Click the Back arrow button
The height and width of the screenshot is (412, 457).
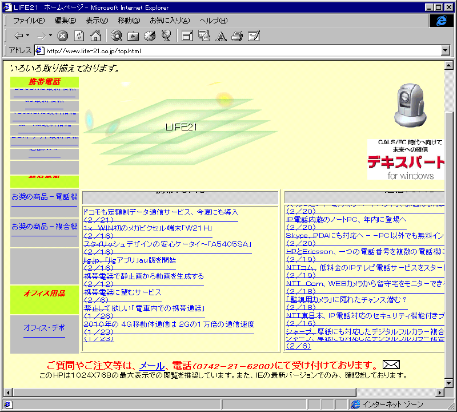tap(19, 36)
